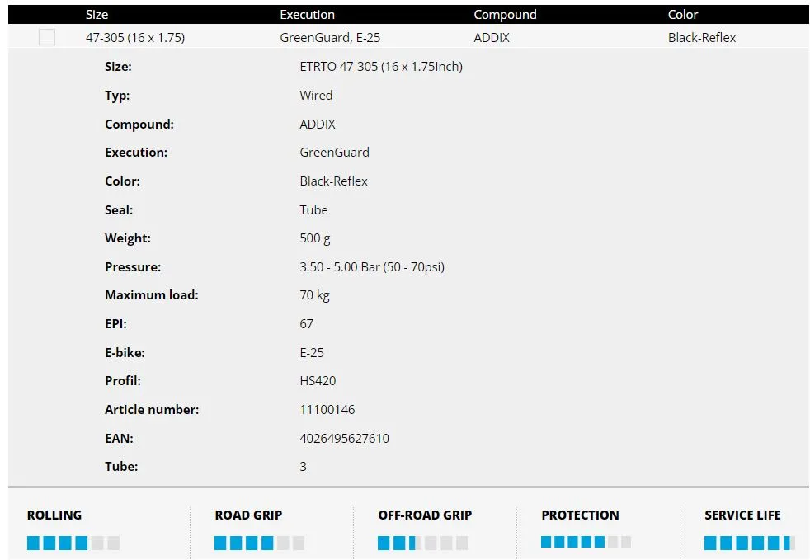Click the Rolling rating bar
810x560 pixels.
[x=73, y=544]
